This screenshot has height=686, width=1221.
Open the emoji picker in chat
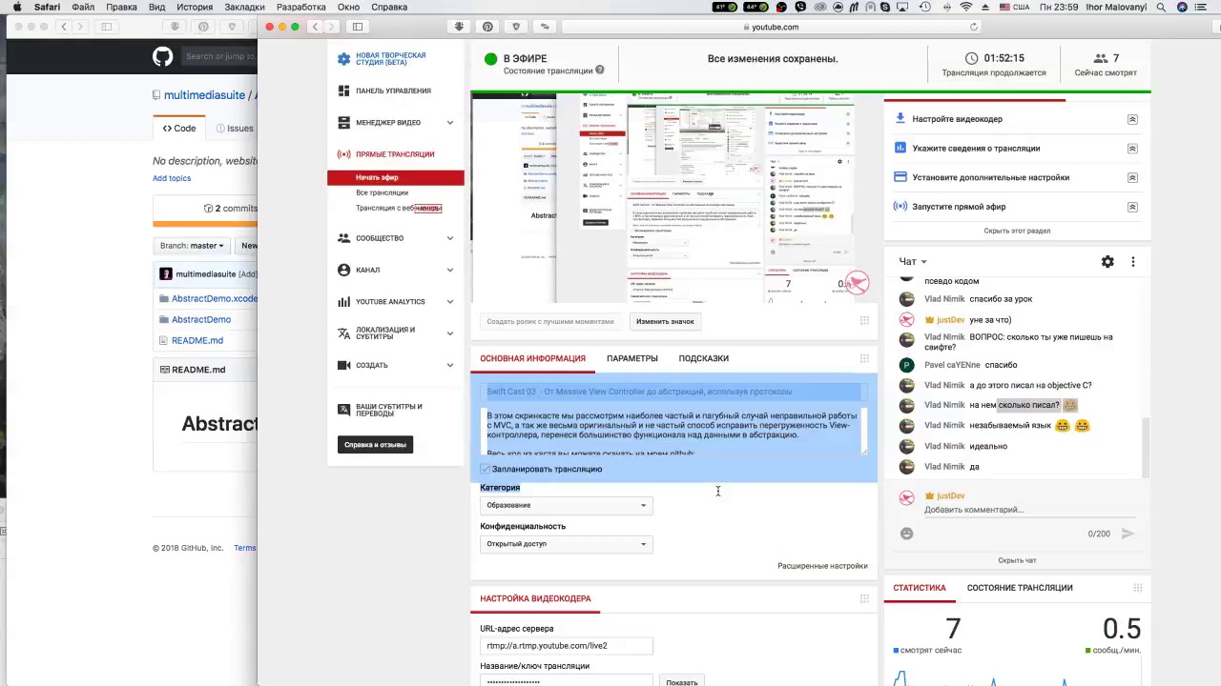906,534
